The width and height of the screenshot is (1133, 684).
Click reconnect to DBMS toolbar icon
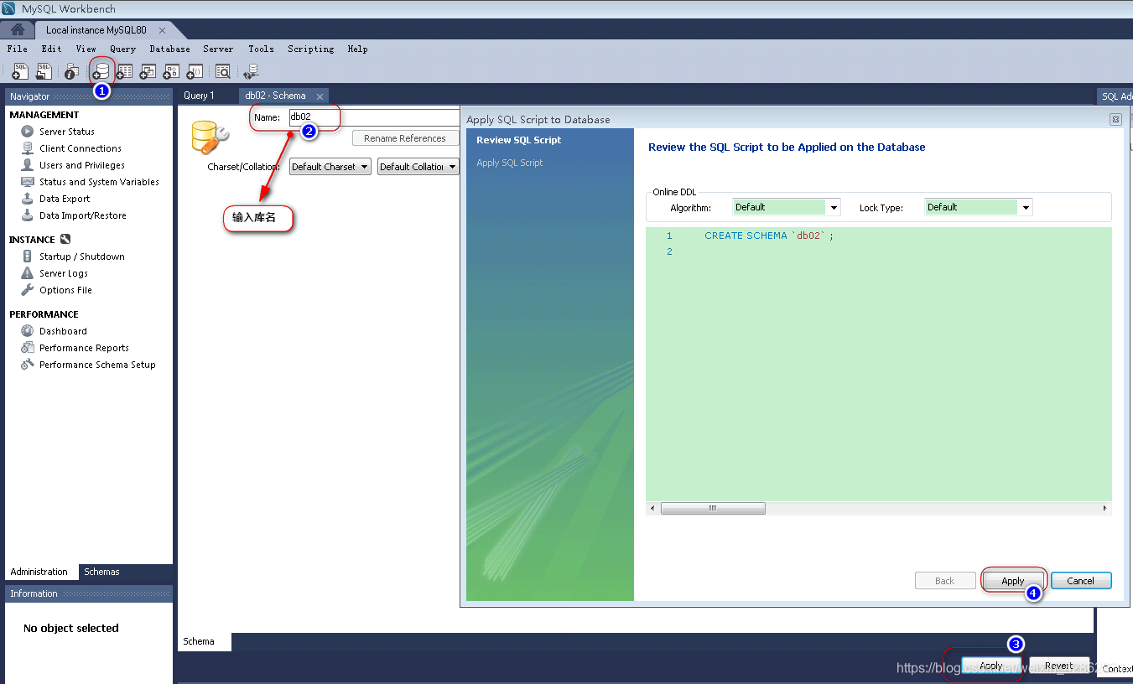[x=251, y=72]
